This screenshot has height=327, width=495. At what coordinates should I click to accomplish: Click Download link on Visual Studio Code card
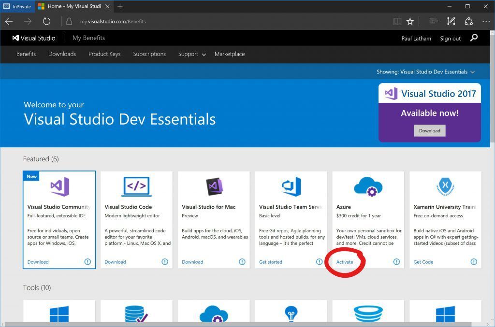[x=115, y=262]
